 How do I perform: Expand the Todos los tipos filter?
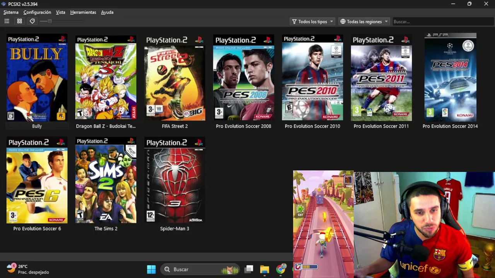[312, 22]
